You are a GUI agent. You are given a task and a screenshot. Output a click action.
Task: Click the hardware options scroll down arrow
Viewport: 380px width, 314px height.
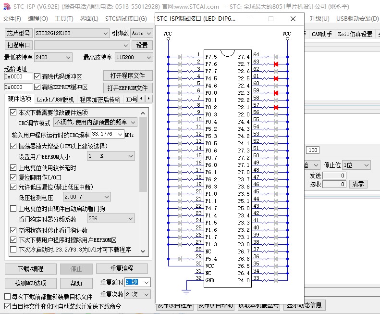click(x=143, y=251)
